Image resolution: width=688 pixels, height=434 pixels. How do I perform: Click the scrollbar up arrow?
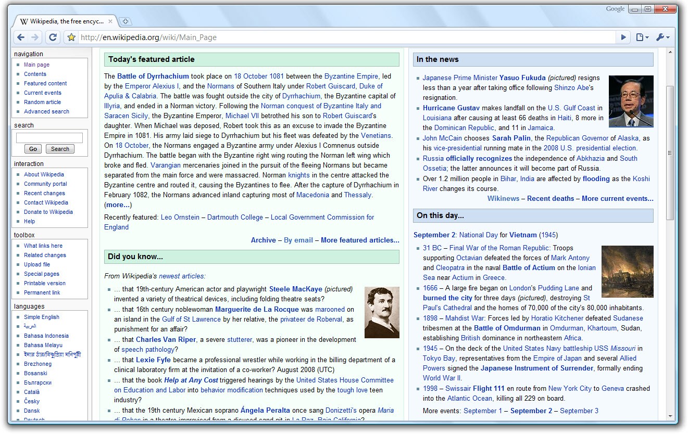click(670, 53)
